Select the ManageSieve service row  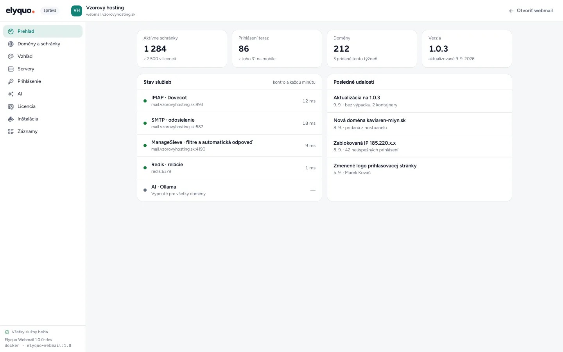(x=230, y=145)
